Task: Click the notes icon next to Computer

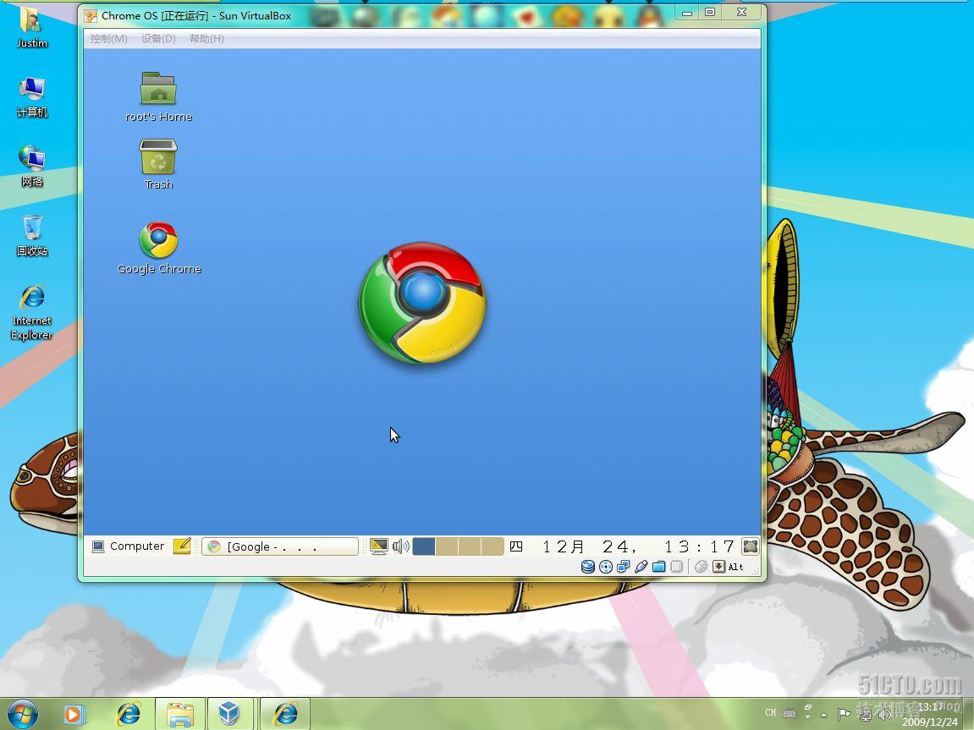Action: (182, 546)
